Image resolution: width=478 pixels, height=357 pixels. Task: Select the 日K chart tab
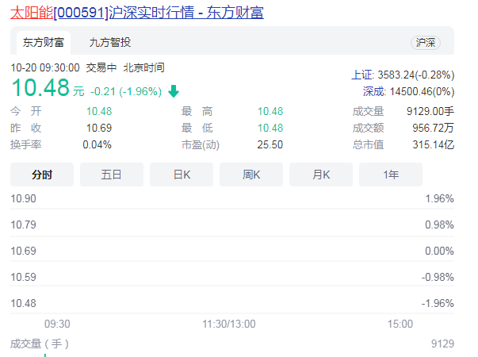182,175
